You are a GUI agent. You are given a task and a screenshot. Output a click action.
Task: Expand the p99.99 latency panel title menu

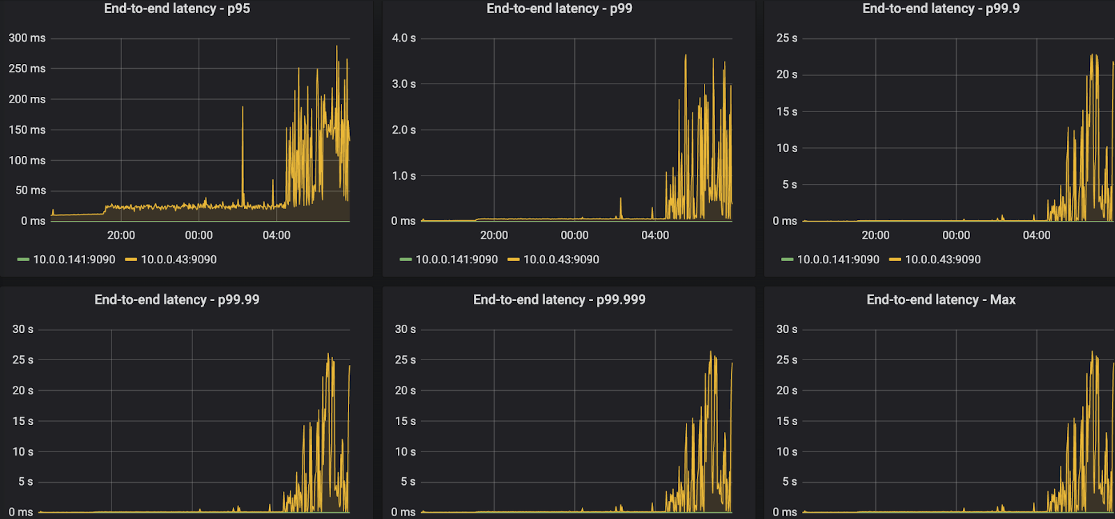click(177, 300)
